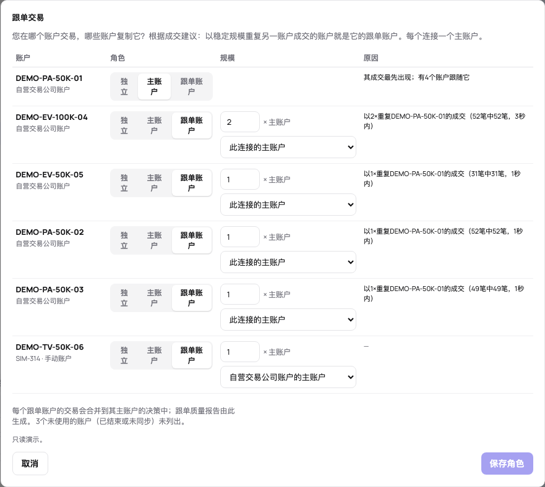Click the DEMO-PA-50K-02 account name
The width and height of the screenshot is (545, 487).
click(x=49, y=232)
